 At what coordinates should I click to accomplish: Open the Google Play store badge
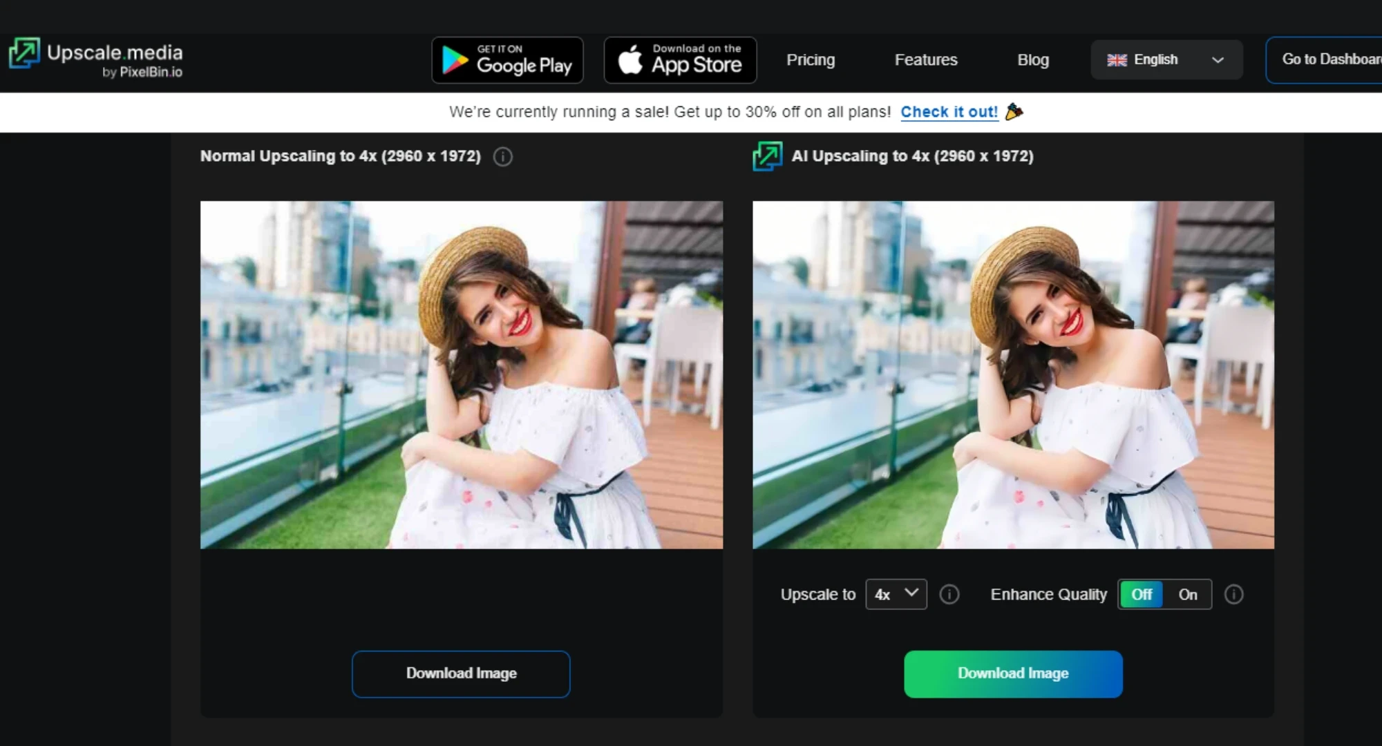(507, 60)
